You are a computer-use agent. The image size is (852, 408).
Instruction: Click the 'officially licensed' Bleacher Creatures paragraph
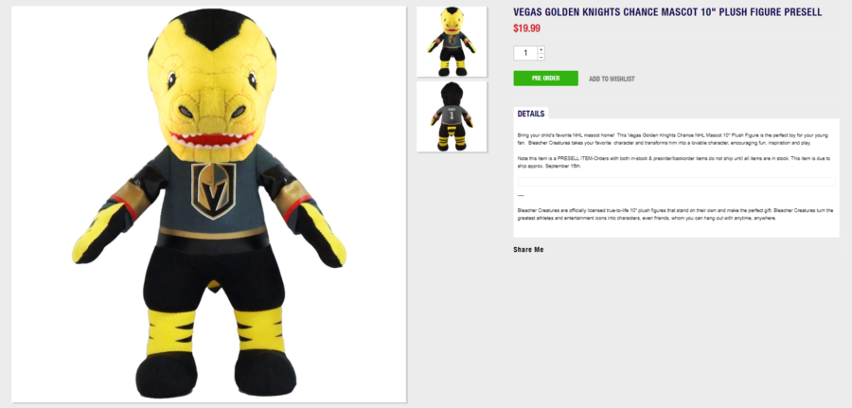(675, 214)
